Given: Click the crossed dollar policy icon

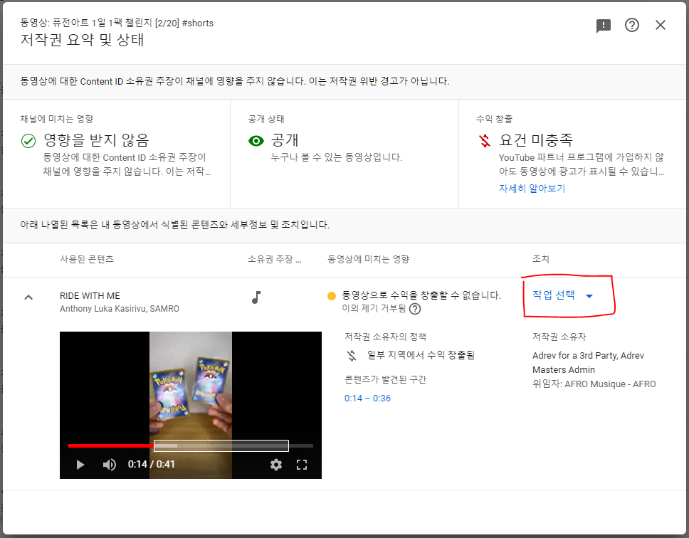Looking at the screenshot, I should tap(352, 355).
